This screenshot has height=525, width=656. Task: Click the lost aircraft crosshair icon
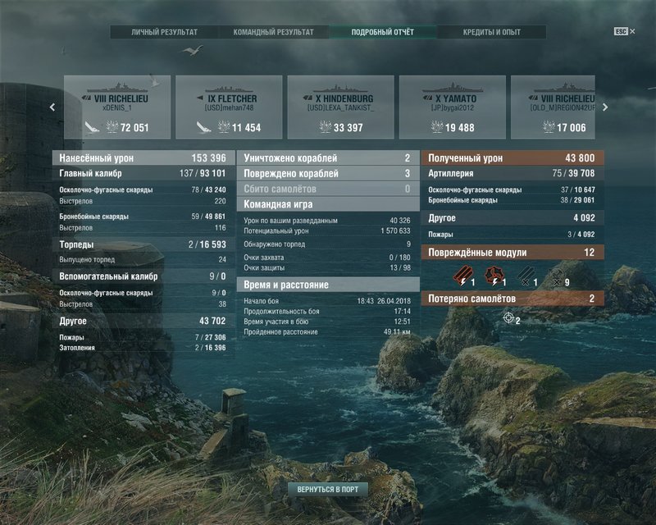pos(508,317)
